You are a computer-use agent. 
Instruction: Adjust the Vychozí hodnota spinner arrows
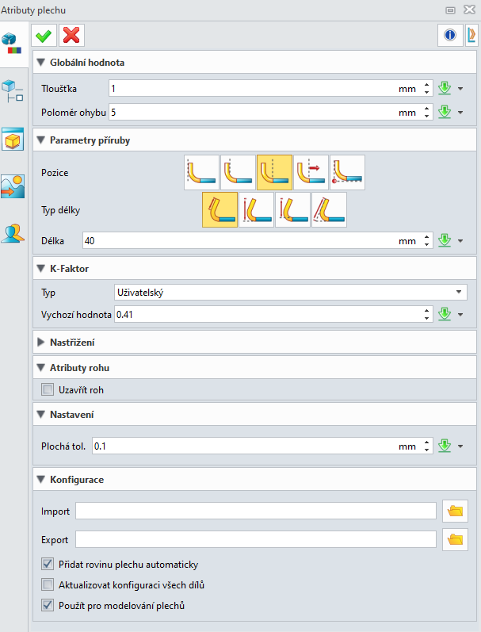coord(427,314)
